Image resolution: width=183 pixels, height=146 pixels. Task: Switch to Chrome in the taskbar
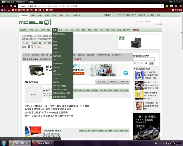20,143
